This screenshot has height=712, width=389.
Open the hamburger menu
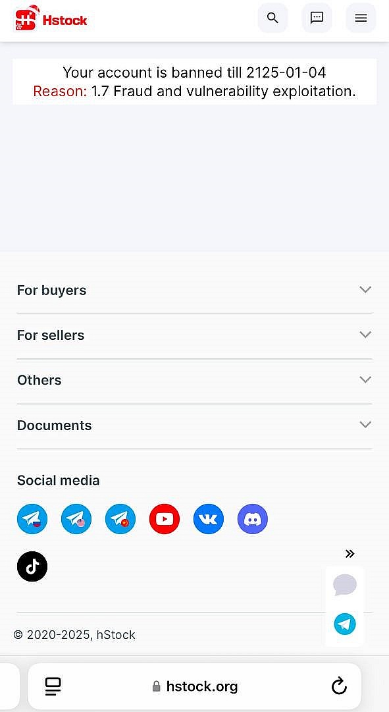point(361,18)
